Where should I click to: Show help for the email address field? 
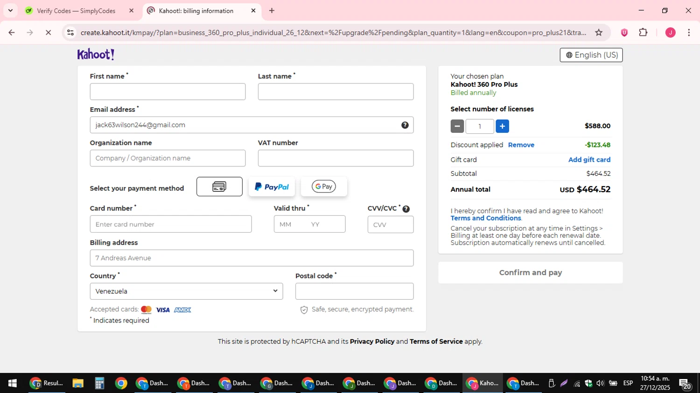(405, 125)
